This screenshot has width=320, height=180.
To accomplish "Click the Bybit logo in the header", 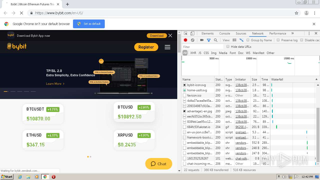I will coord(17,46).
